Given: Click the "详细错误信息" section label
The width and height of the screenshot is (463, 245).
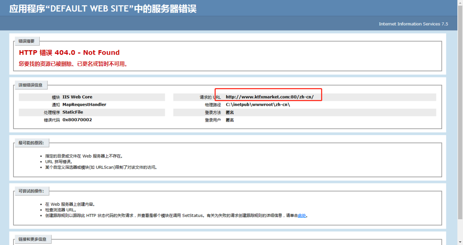Looking at the screenshot, I should (30, 85).
